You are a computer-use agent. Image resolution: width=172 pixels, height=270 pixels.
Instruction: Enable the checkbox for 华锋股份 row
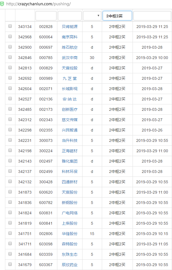point(10,233)
